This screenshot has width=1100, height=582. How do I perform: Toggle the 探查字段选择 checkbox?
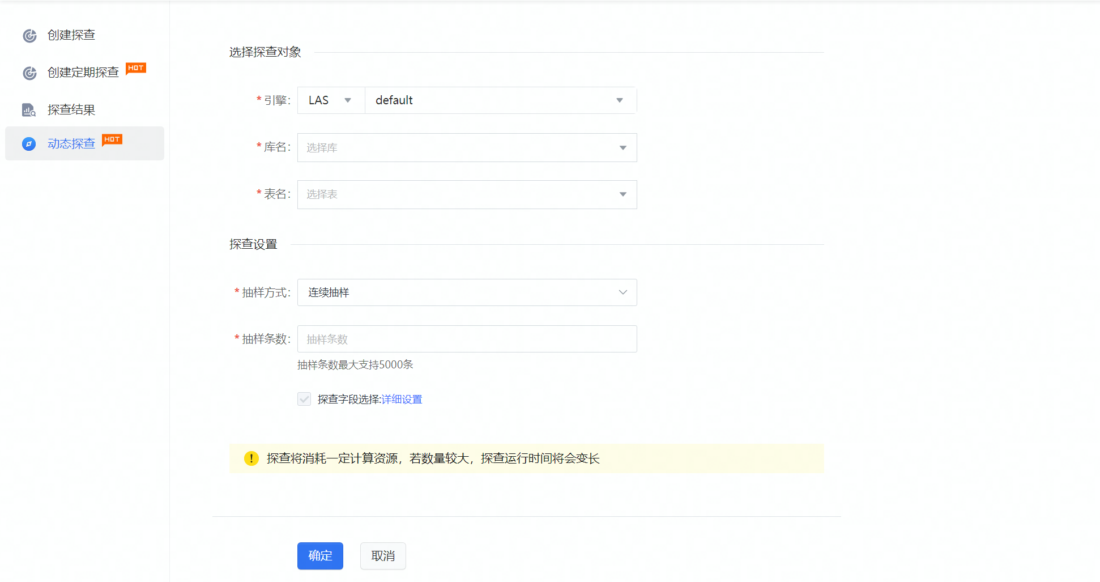pyautogui.click(x=304, y=400)
